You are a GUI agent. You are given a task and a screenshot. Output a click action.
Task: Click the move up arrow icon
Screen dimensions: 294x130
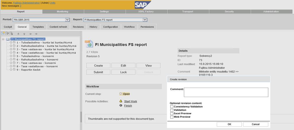pos(24,34)
